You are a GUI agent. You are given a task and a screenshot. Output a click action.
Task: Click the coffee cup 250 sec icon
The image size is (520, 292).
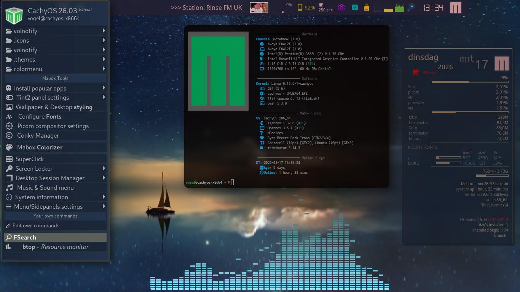(325, 8)
